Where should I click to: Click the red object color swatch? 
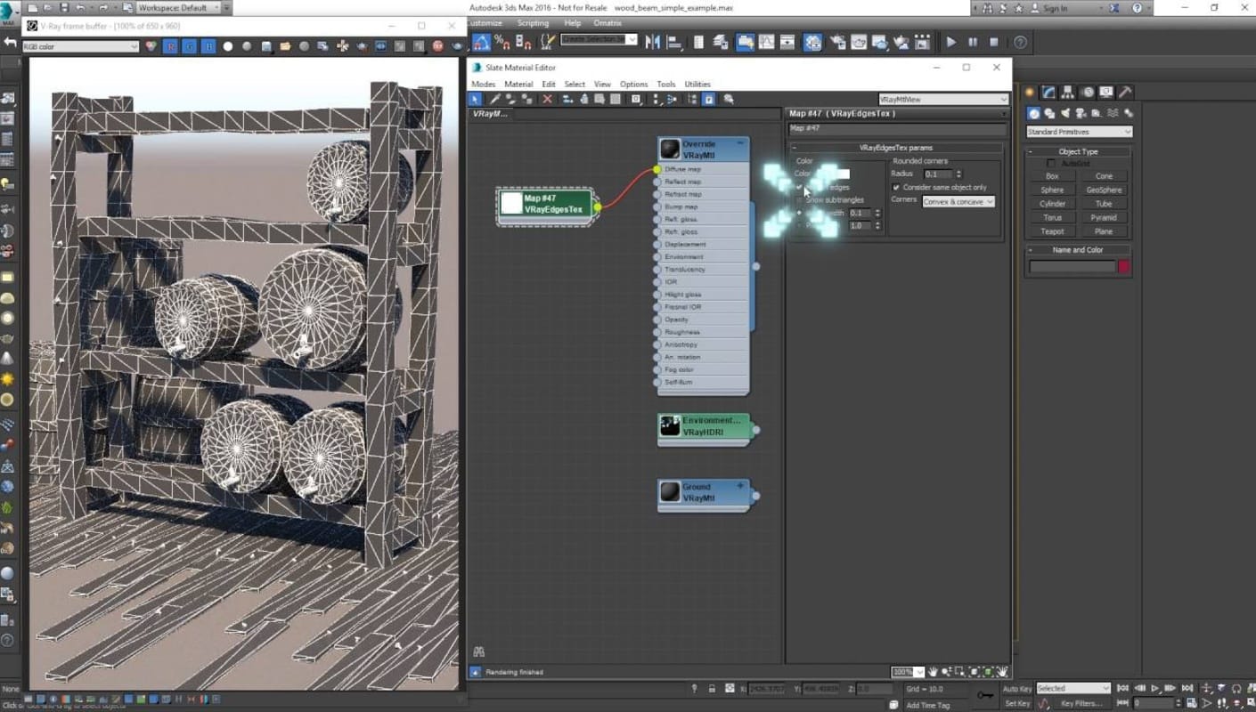pyautogui.click(x=1124, y=266)
